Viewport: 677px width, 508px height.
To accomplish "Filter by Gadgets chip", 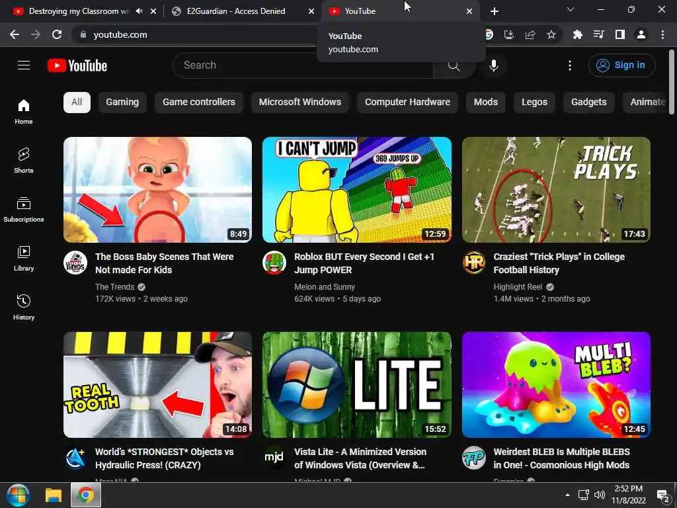I will click(589, 103).
